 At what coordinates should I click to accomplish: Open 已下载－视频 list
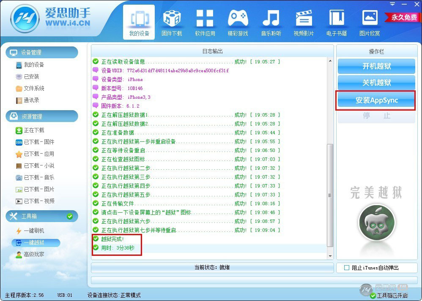coord(39,201)
